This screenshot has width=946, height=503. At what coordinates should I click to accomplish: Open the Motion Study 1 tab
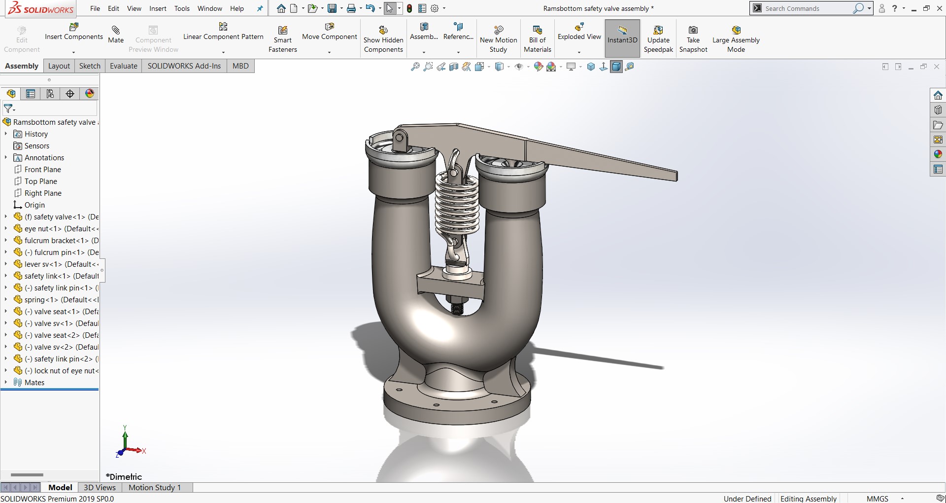point(155,487)
